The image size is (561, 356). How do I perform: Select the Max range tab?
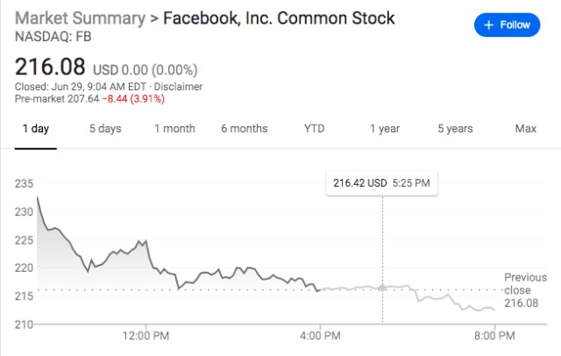coord(526,129)
